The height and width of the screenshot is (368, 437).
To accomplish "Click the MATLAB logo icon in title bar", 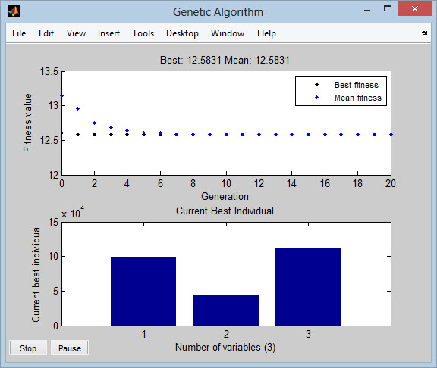I will 14,11.
